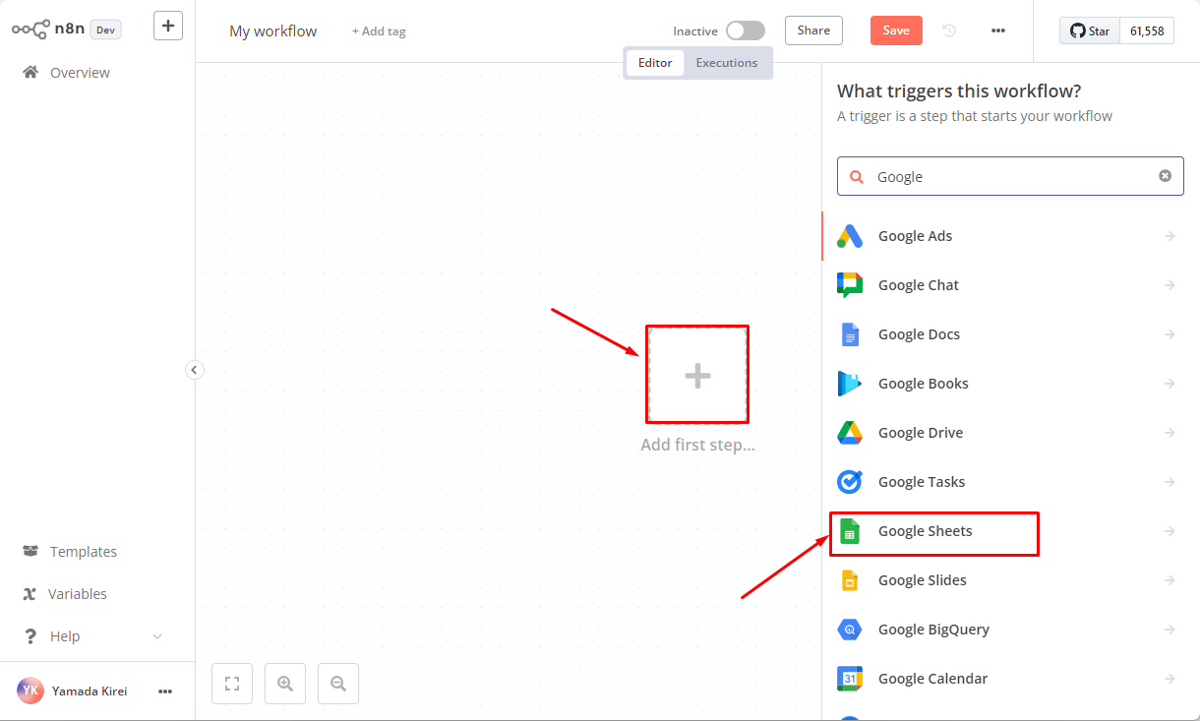Screen dimensions: 1200x721
Task: Open Yamada Kirei's three-dot user menu
Action: pyautogui.click(x=165, y=691)
